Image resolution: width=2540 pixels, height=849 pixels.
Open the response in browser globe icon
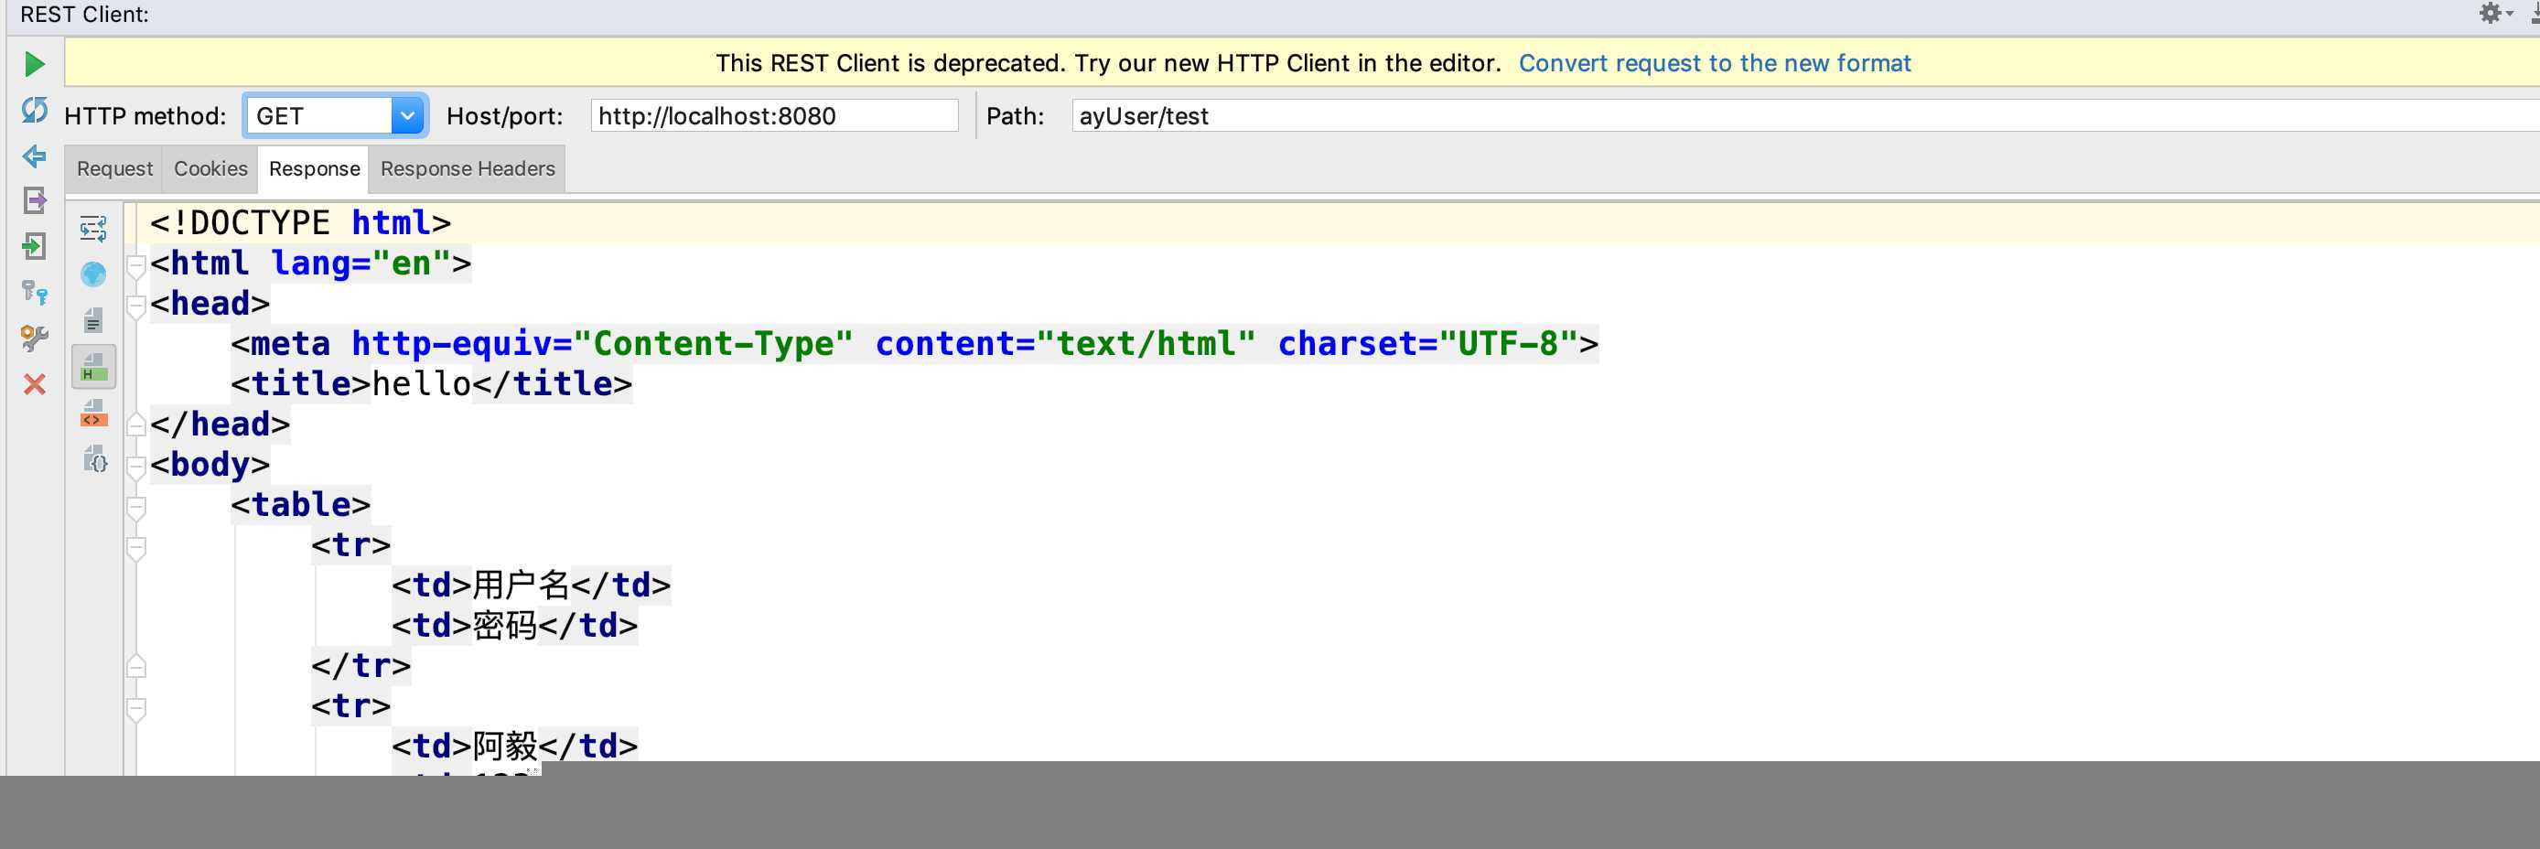point(93,274)
